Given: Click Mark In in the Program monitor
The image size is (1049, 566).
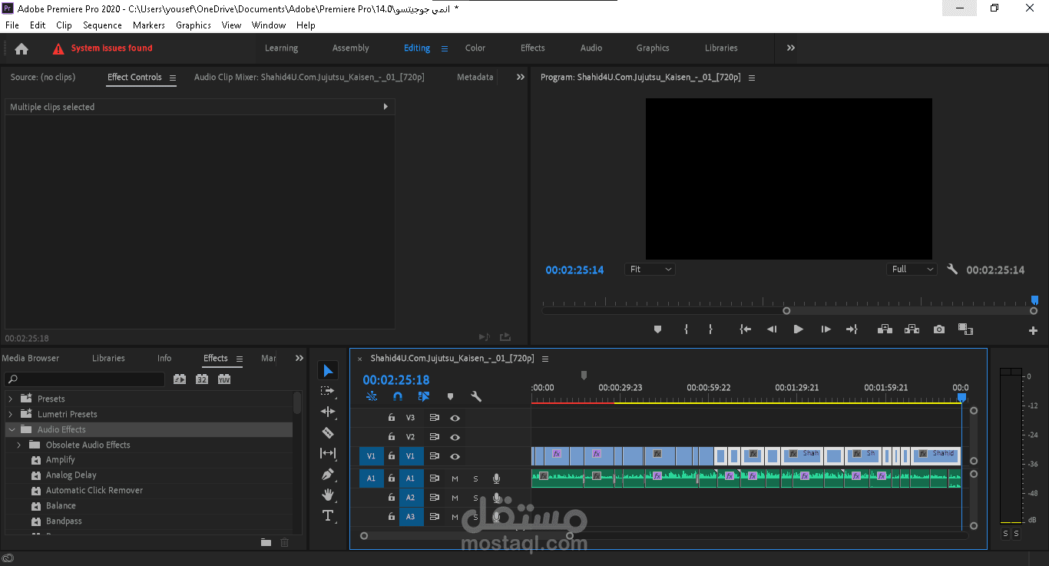Looking at the screenshot, I should pyautogui.click(x=686, y=329).
